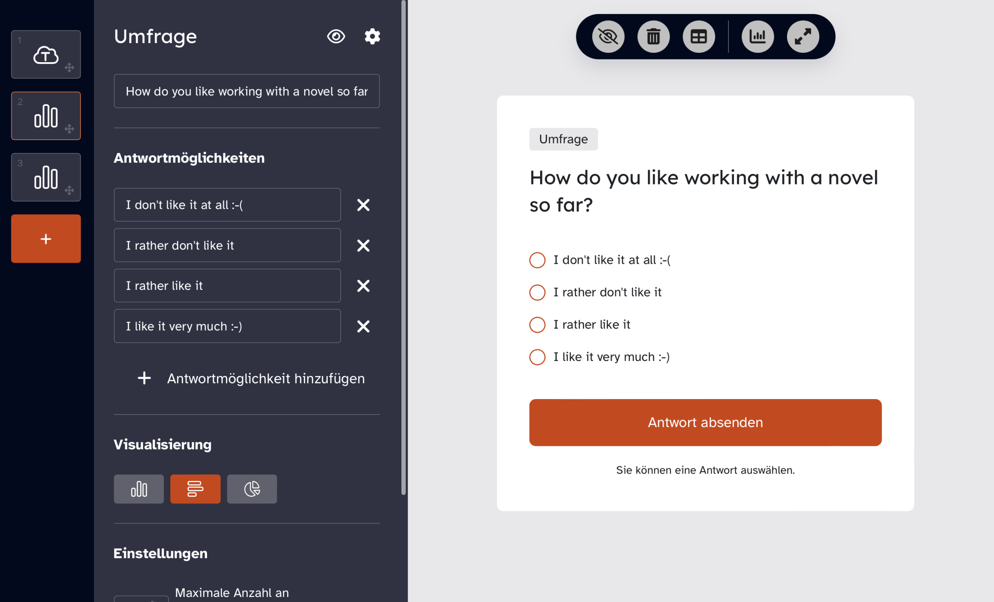The image size is (994, 602).
Task: Remove the "I rather don't like it" answer
Action: (363, 245)
